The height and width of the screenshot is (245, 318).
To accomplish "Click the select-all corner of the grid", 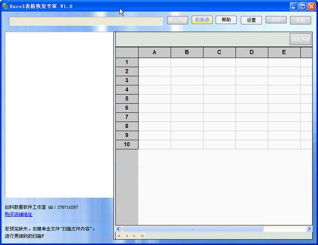I will pyautogui.click(x=127, y=52).
